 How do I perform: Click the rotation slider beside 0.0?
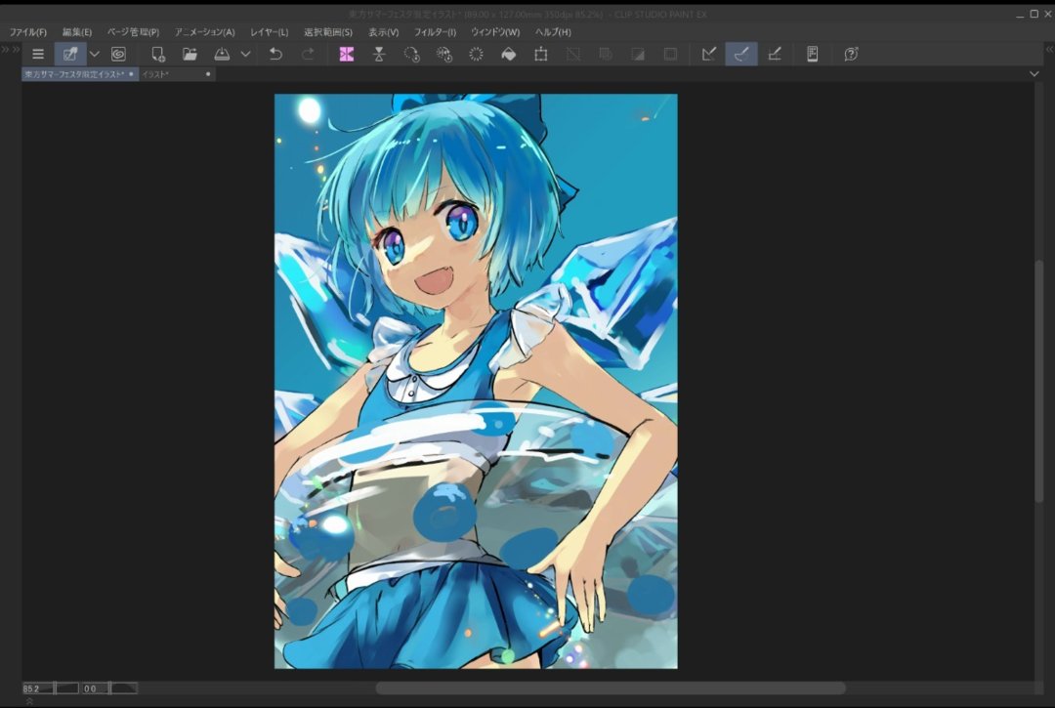(x=124, y=688)
